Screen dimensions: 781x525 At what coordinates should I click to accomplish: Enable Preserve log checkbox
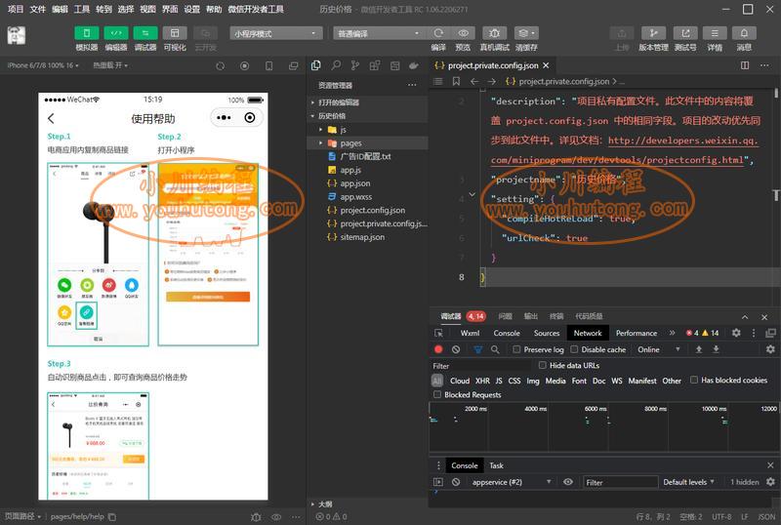click(x=517, y=349)
